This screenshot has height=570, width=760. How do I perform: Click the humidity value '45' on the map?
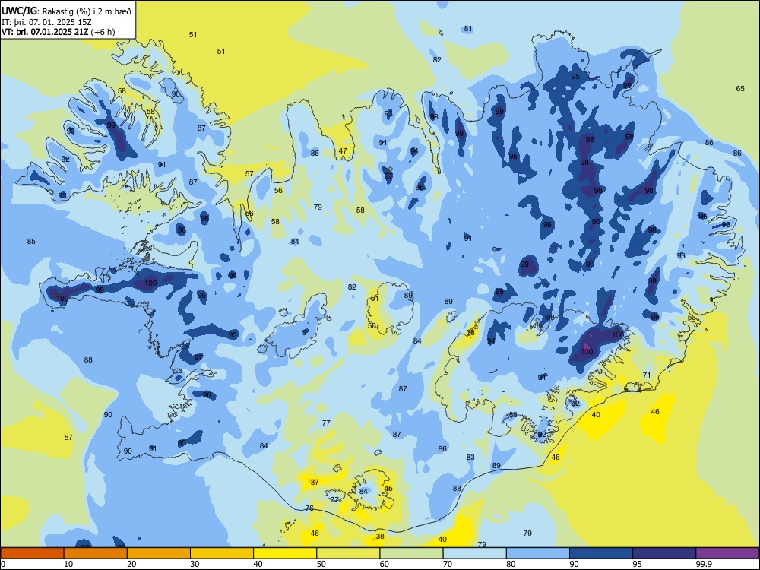click(388, 489)
